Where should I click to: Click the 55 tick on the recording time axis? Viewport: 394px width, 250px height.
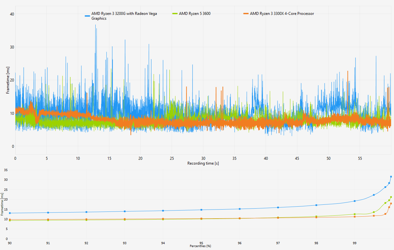[x=360, y=158]
